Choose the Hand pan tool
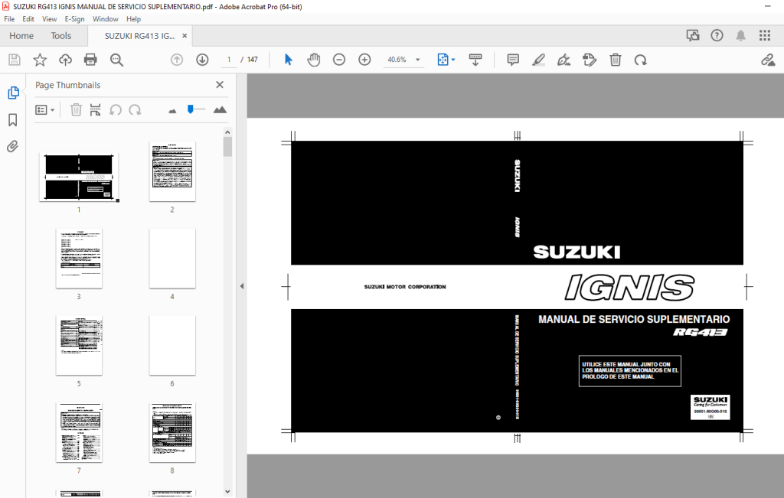 coord(313,60)
